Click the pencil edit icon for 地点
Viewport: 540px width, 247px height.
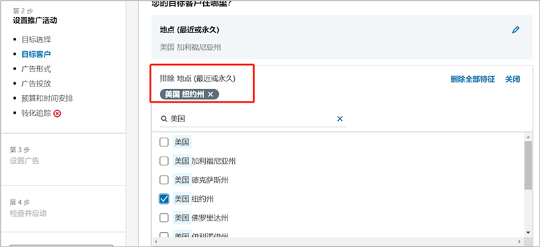pyautogui.click(x=516, y=30)
